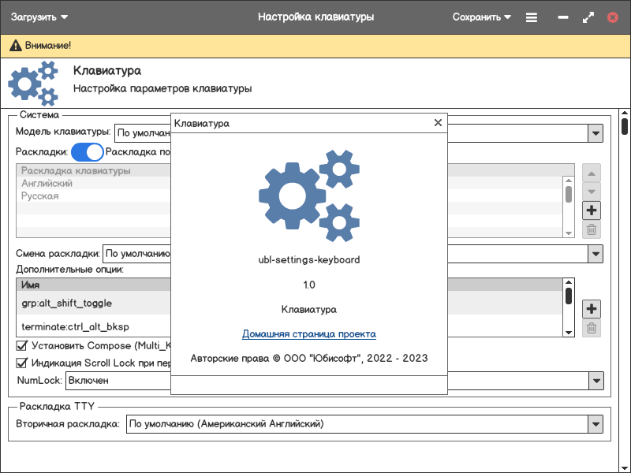Expand Вторичная раскладка combo box
The image size is (631, 473).
coord(596,424)
